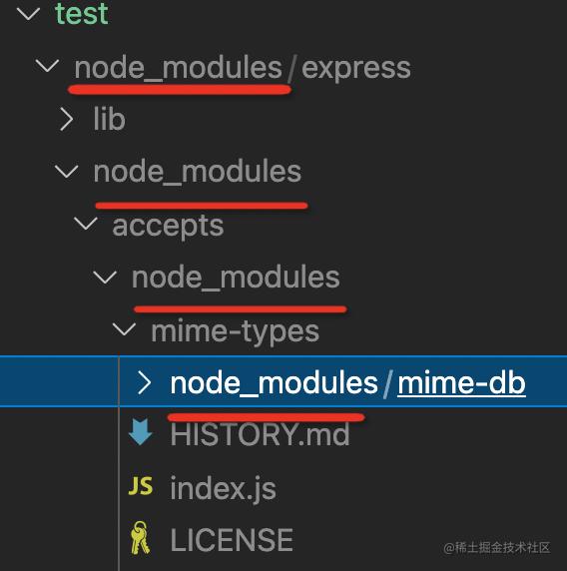The image size is (567, 571).
Task: Select the mime-types folder name
Action: [236, 331]
